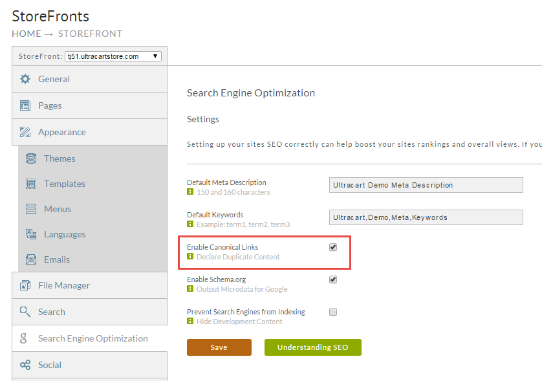Screen dimensions: 542x381
Task: Open the File Manager section
Action: [89, 285]
